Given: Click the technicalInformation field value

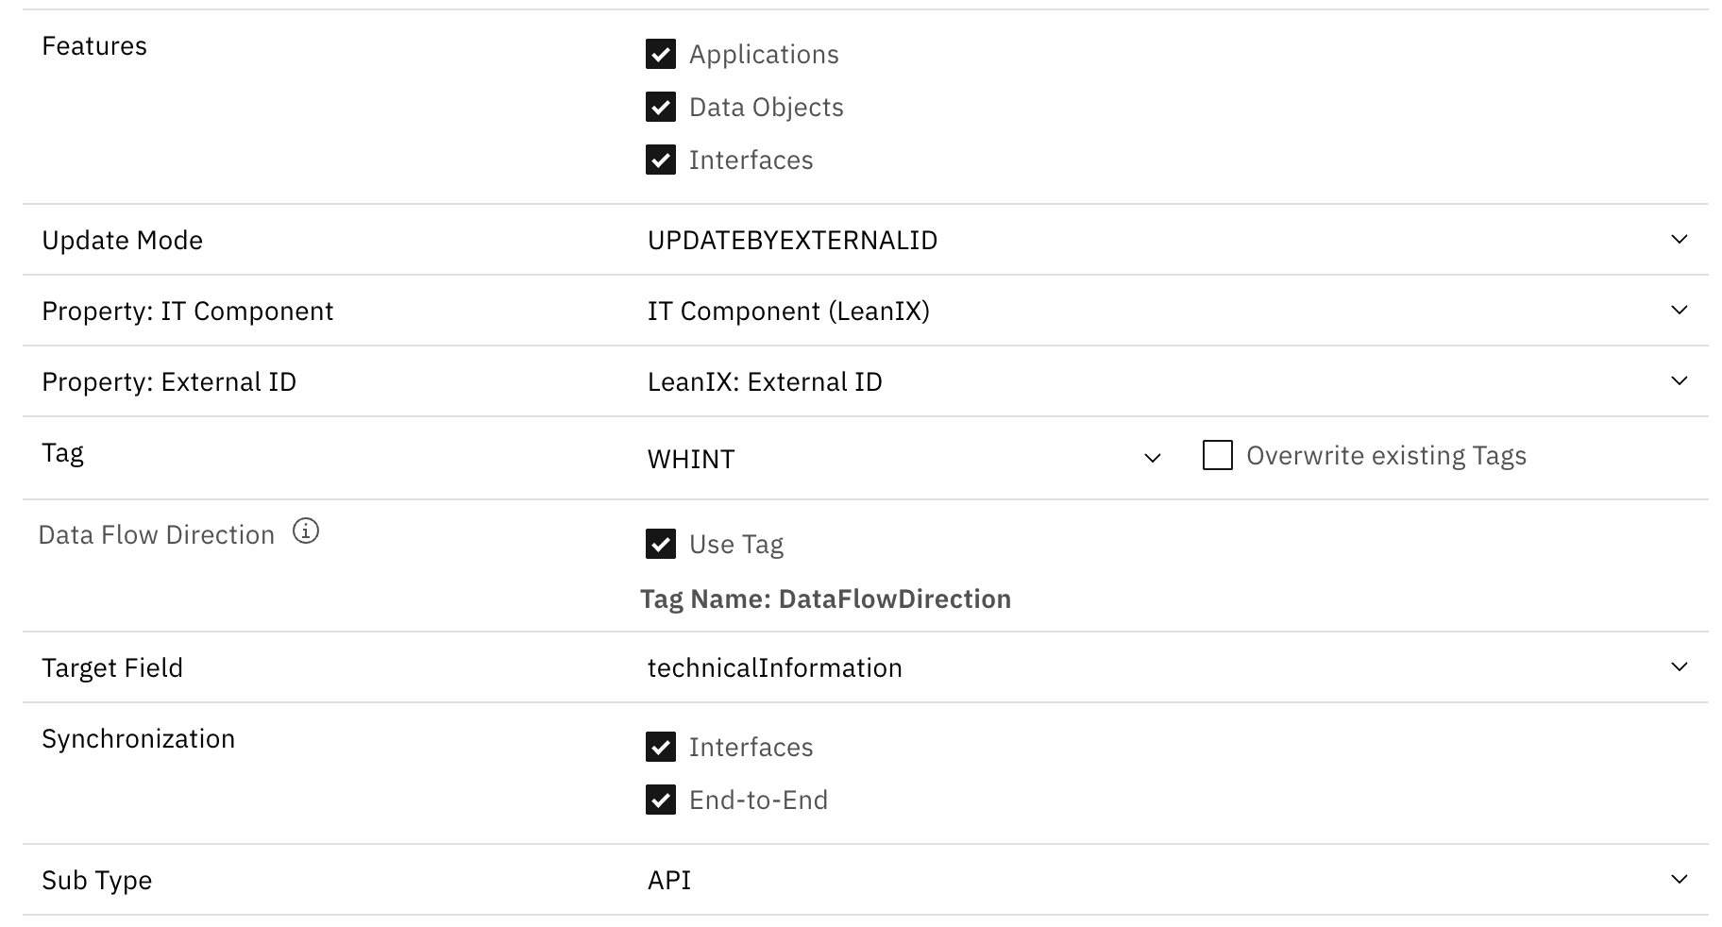Looking at the screenshot, I should (774, 668).
